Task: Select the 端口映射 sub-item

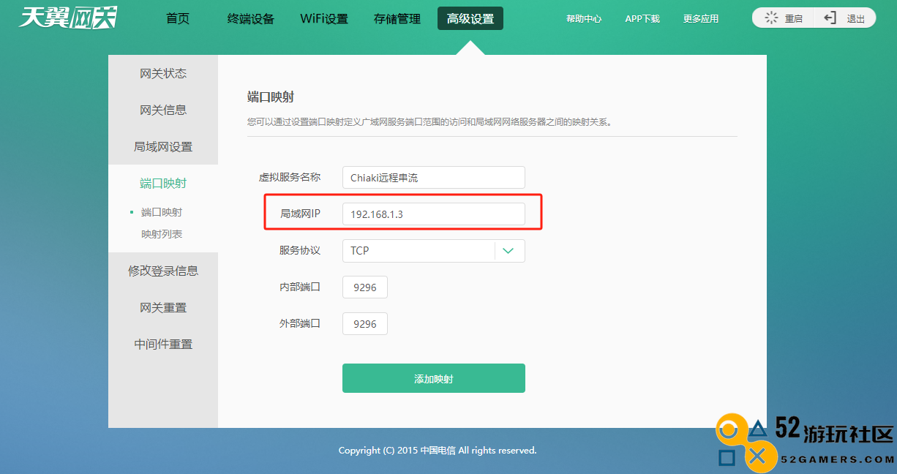Action: pyautogui.click(x=162, y=212)
